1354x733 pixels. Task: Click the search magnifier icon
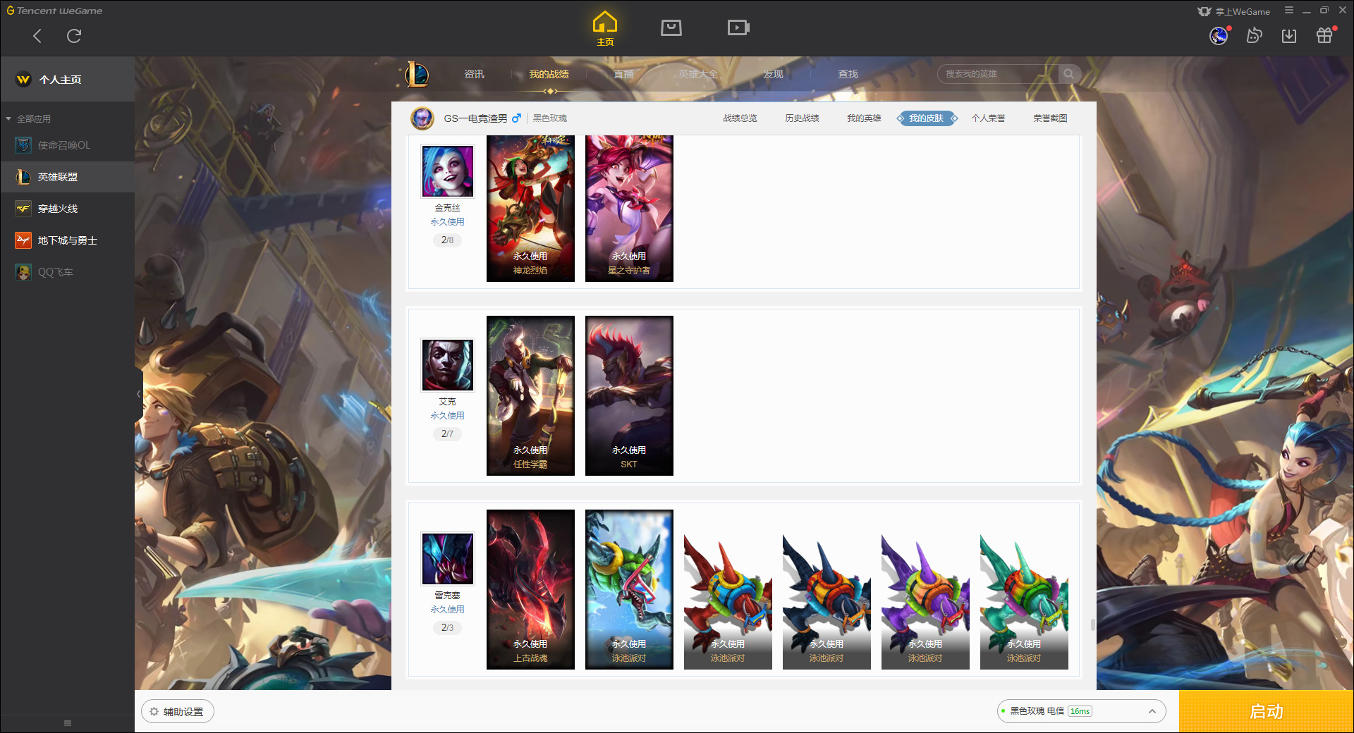pyautogui.click(x=1069, y=74)
